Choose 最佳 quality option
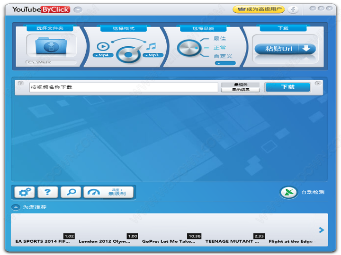This screenshot has height=255, width=341. [220, 39]
